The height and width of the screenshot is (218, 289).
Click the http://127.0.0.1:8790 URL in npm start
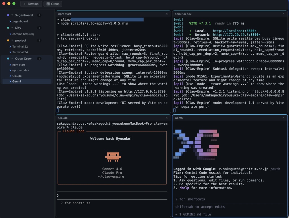point(145,91)
